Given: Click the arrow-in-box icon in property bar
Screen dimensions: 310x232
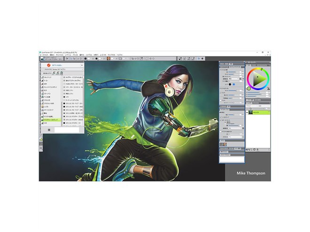Looking at the screenshot, I should (141, 59).
